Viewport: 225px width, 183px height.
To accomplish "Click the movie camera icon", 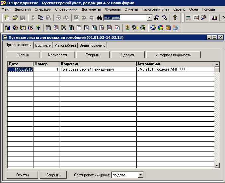I will click(x=135, y=28).
